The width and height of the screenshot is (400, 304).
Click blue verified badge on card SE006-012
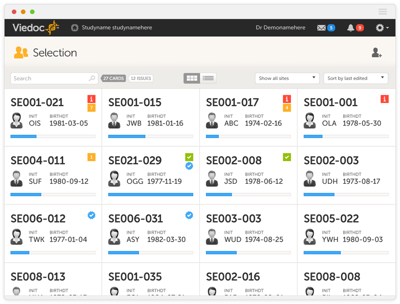(91, 215)
